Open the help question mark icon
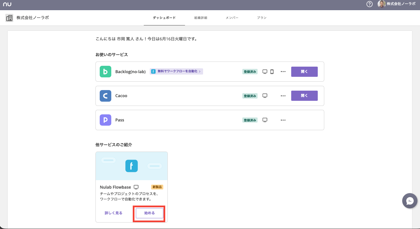420x229 pixels. click(x=369, y=4)
